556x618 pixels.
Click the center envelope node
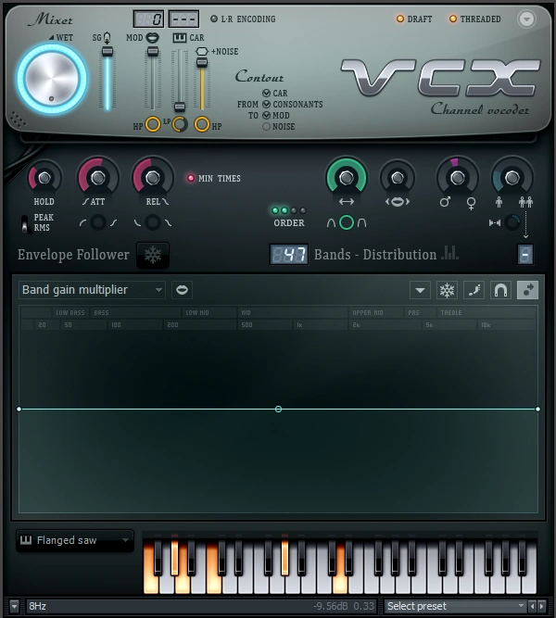point(278,410)
